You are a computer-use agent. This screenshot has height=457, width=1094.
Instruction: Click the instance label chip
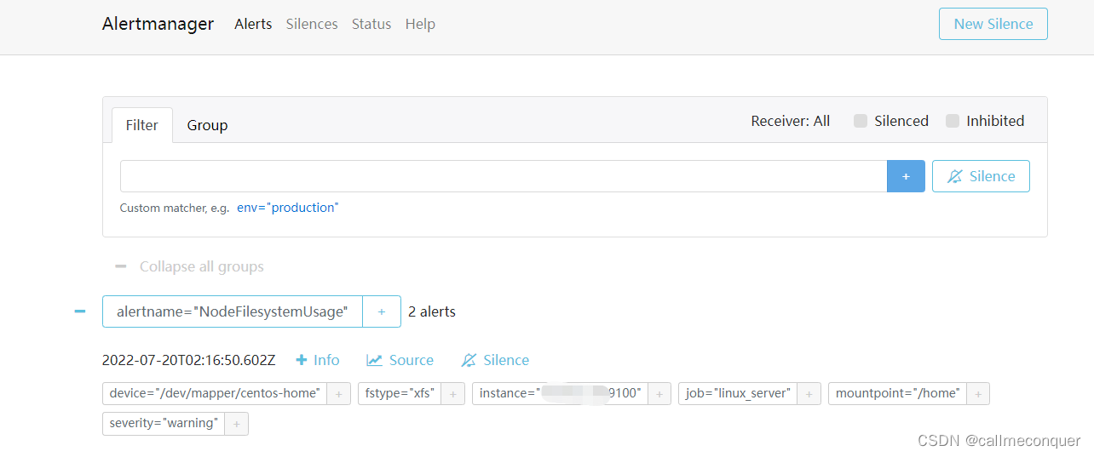(560, 393)
